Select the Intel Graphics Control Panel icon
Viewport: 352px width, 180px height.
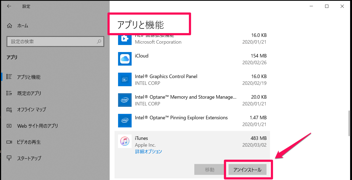(x=125, y=79)
